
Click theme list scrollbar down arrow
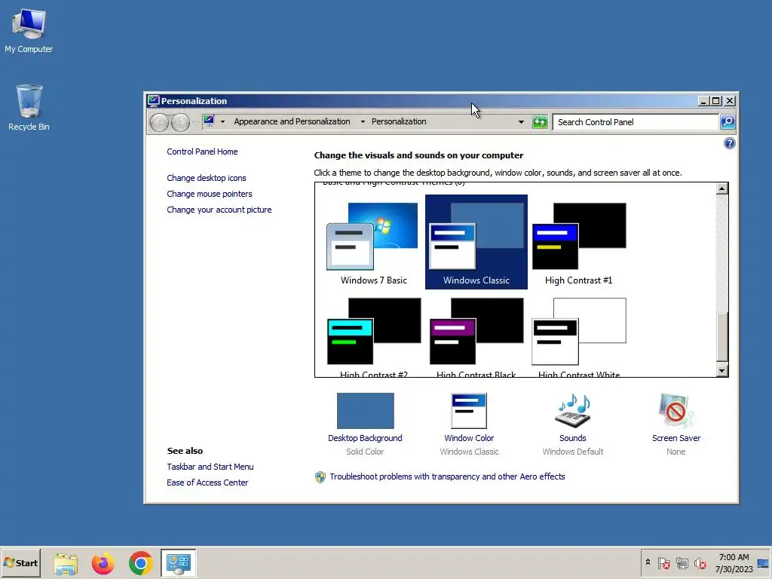coord(721,371)
